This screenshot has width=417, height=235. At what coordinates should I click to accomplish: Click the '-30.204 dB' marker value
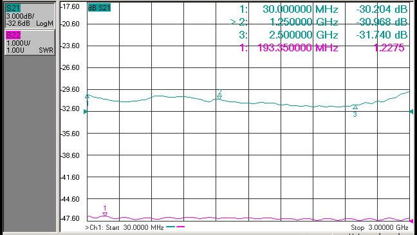point(382,10)
